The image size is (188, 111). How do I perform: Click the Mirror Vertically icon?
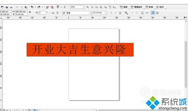(58, 13)
